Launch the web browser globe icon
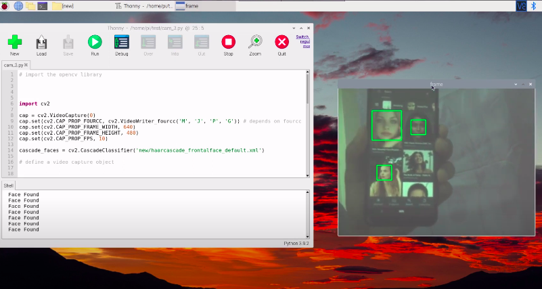 pyautogui.click(x=18, y=6)
